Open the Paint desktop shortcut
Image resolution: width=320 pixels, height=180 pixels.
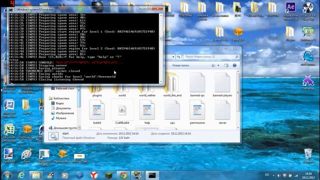tap(26, 155)
